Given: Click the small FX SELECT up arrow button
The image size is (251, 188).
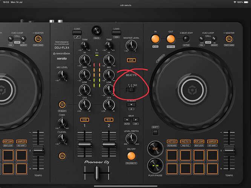Looking at the screenshot, I should (131, 109).
